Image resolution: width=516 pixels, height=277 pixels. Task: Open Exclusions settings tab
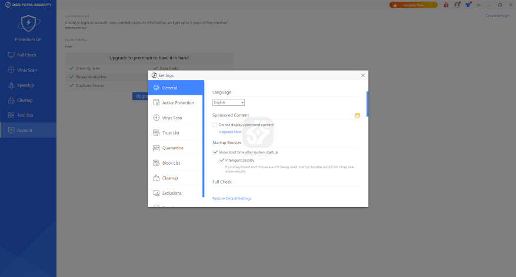[175, 193]
